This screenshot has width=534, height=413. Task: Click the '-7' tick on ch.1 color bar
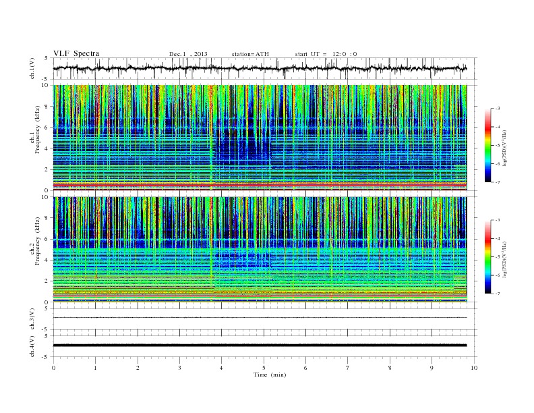[x=497, y=182]
